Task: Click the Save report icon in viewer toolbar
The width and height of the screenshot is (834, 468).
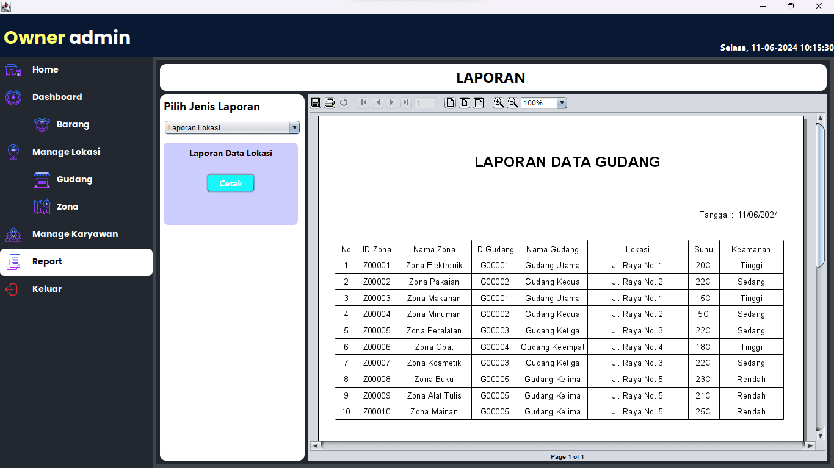Action: click(x=316, y=103)
